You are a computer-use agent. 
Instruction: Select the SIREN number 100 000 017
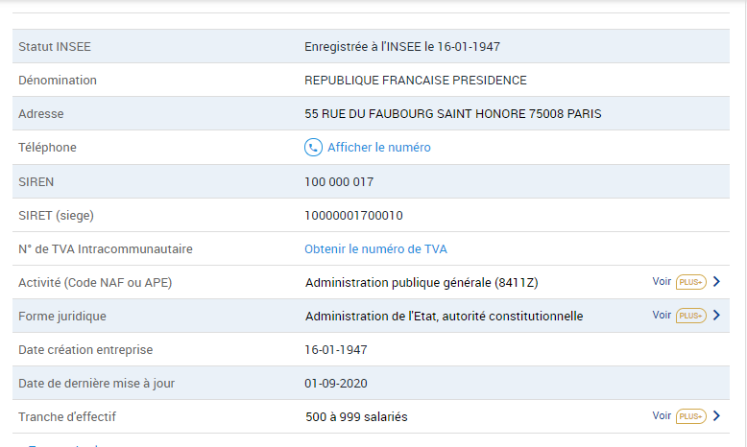click(339, 182)
